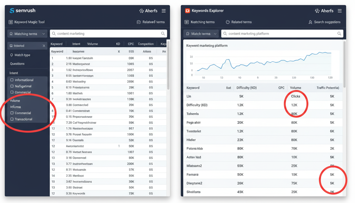Click the search magnifier icon in Semrush search bar
The image size is (355, 203).
[163, 34]
